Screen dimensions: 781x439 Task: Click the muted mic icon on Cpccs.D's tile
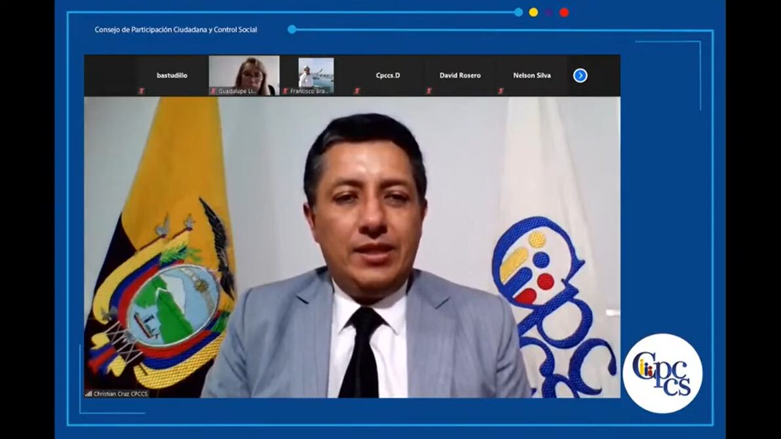point(356,91)
